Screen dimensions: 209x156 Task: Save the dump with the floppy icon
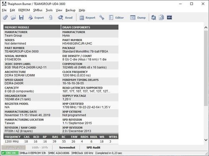(21, 18)
